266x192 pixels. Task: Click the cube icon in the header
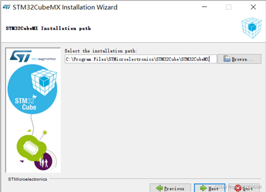coord(252,28)
